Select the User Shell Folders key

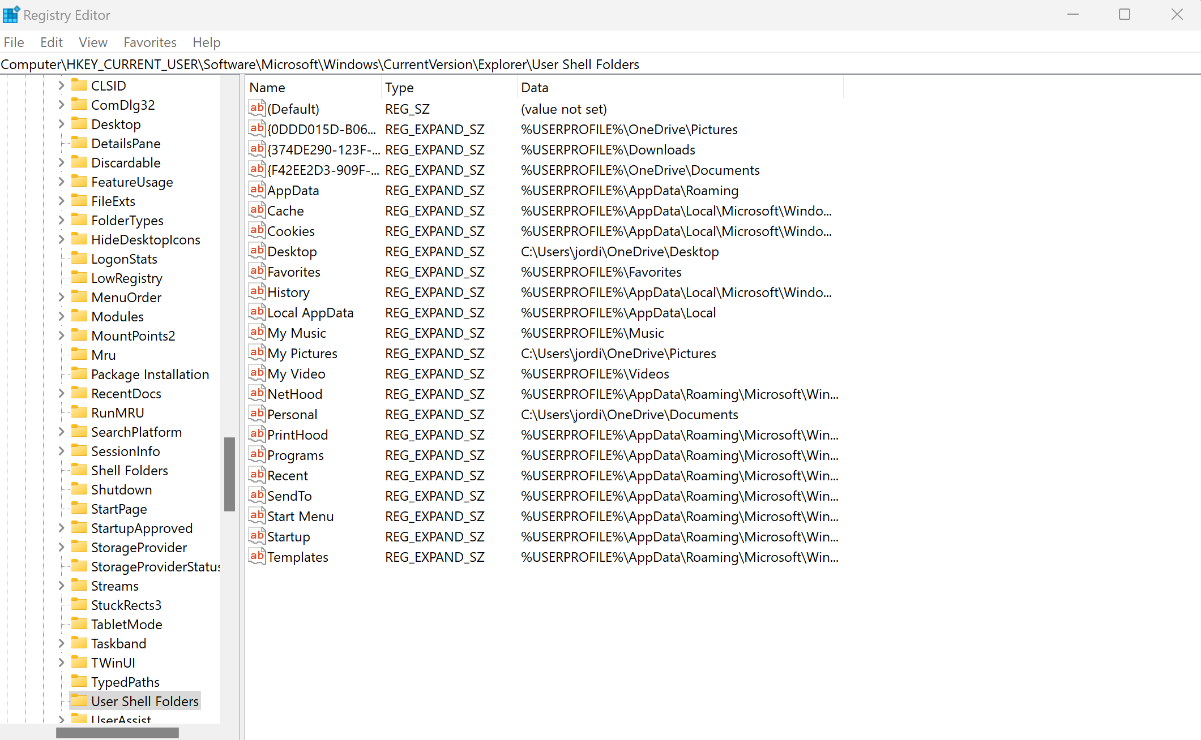pyautogui.click(x=144, y=701)
